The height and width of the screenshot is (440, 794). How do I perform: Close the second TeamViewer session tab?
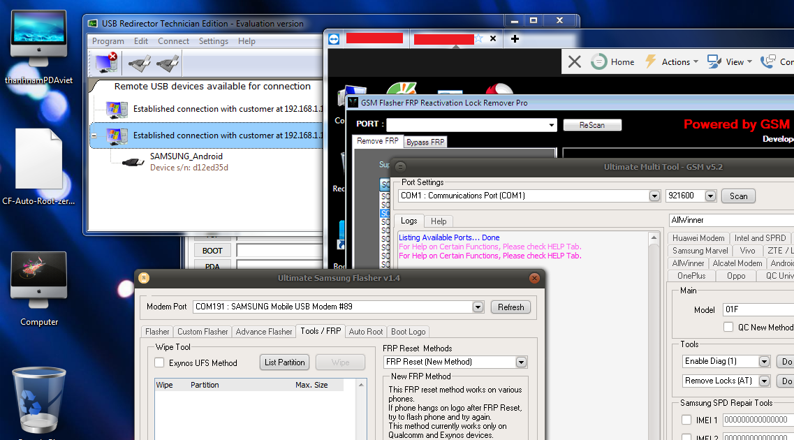pos(493,38)
